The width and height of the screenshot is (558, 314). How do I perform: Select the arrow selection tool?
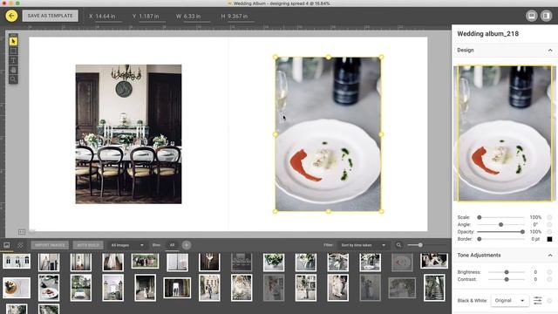point(13,41)
